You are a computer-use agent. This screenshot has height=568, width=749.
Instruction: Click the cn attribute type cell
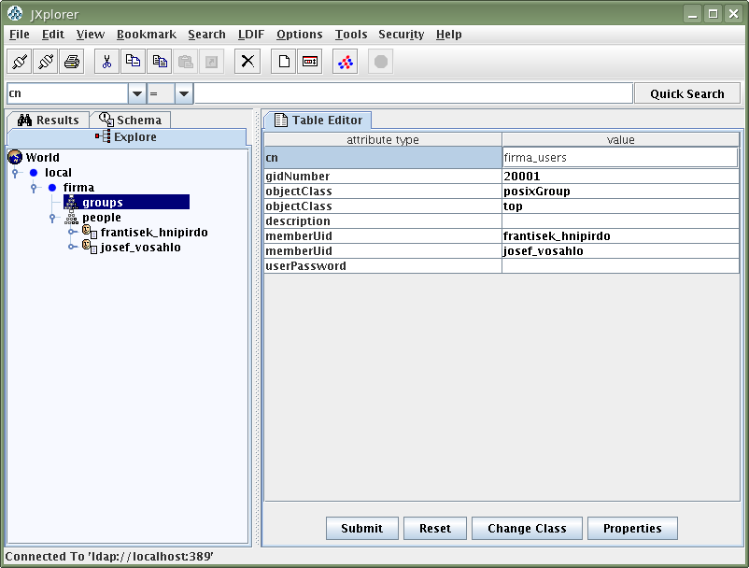click(383, 158)
